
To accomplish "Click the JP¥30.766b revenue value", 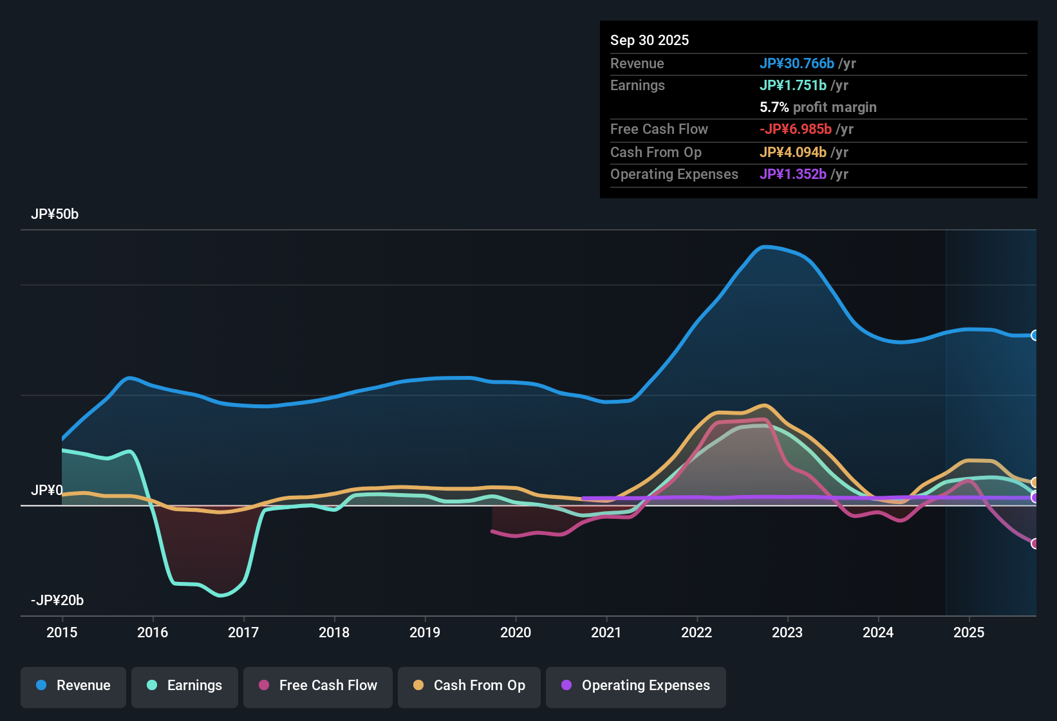I will pos(797,63).
